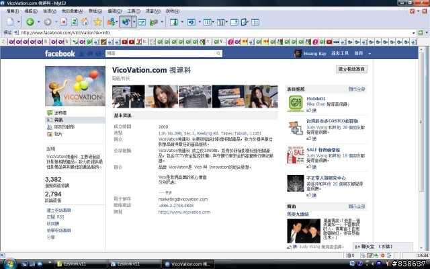This screenshot has width=430, height=269.
Task: Like the Mobile01 page via thumbs-up
Action: (x=311, y=110)
